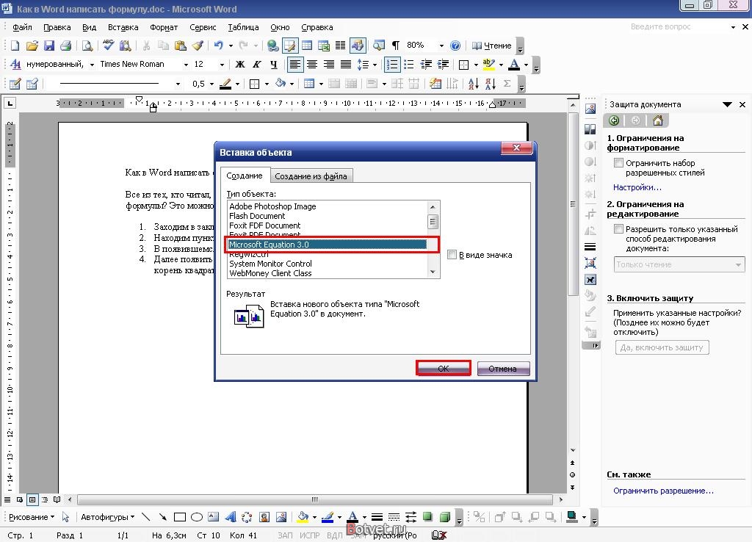Click the Cut scissors icon

point(146,46)
